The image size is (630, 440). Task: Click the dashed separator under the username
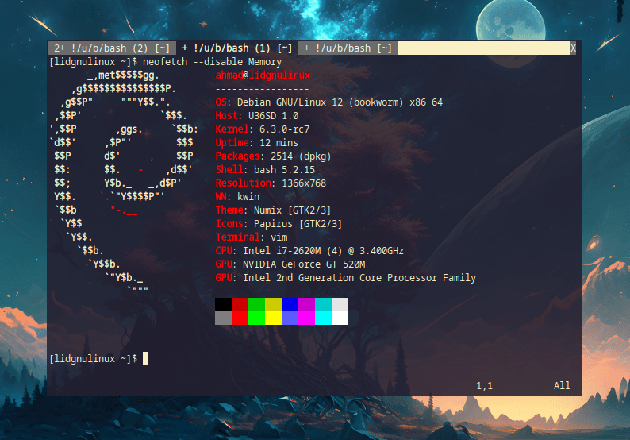click(263, 89)
